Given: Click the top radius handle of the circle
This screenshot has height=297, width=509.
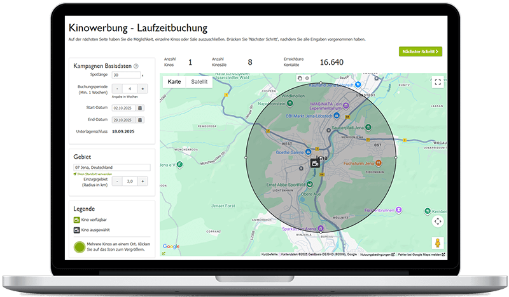Looking at the screenshot, I should pyautogui.click(x=321, y=83).
